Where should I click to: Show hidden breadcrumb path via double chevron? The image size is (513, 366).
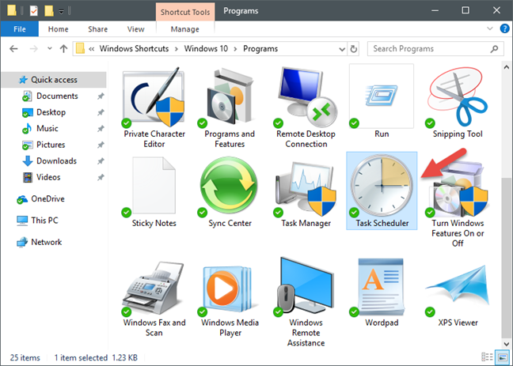[x=92, y=49]
